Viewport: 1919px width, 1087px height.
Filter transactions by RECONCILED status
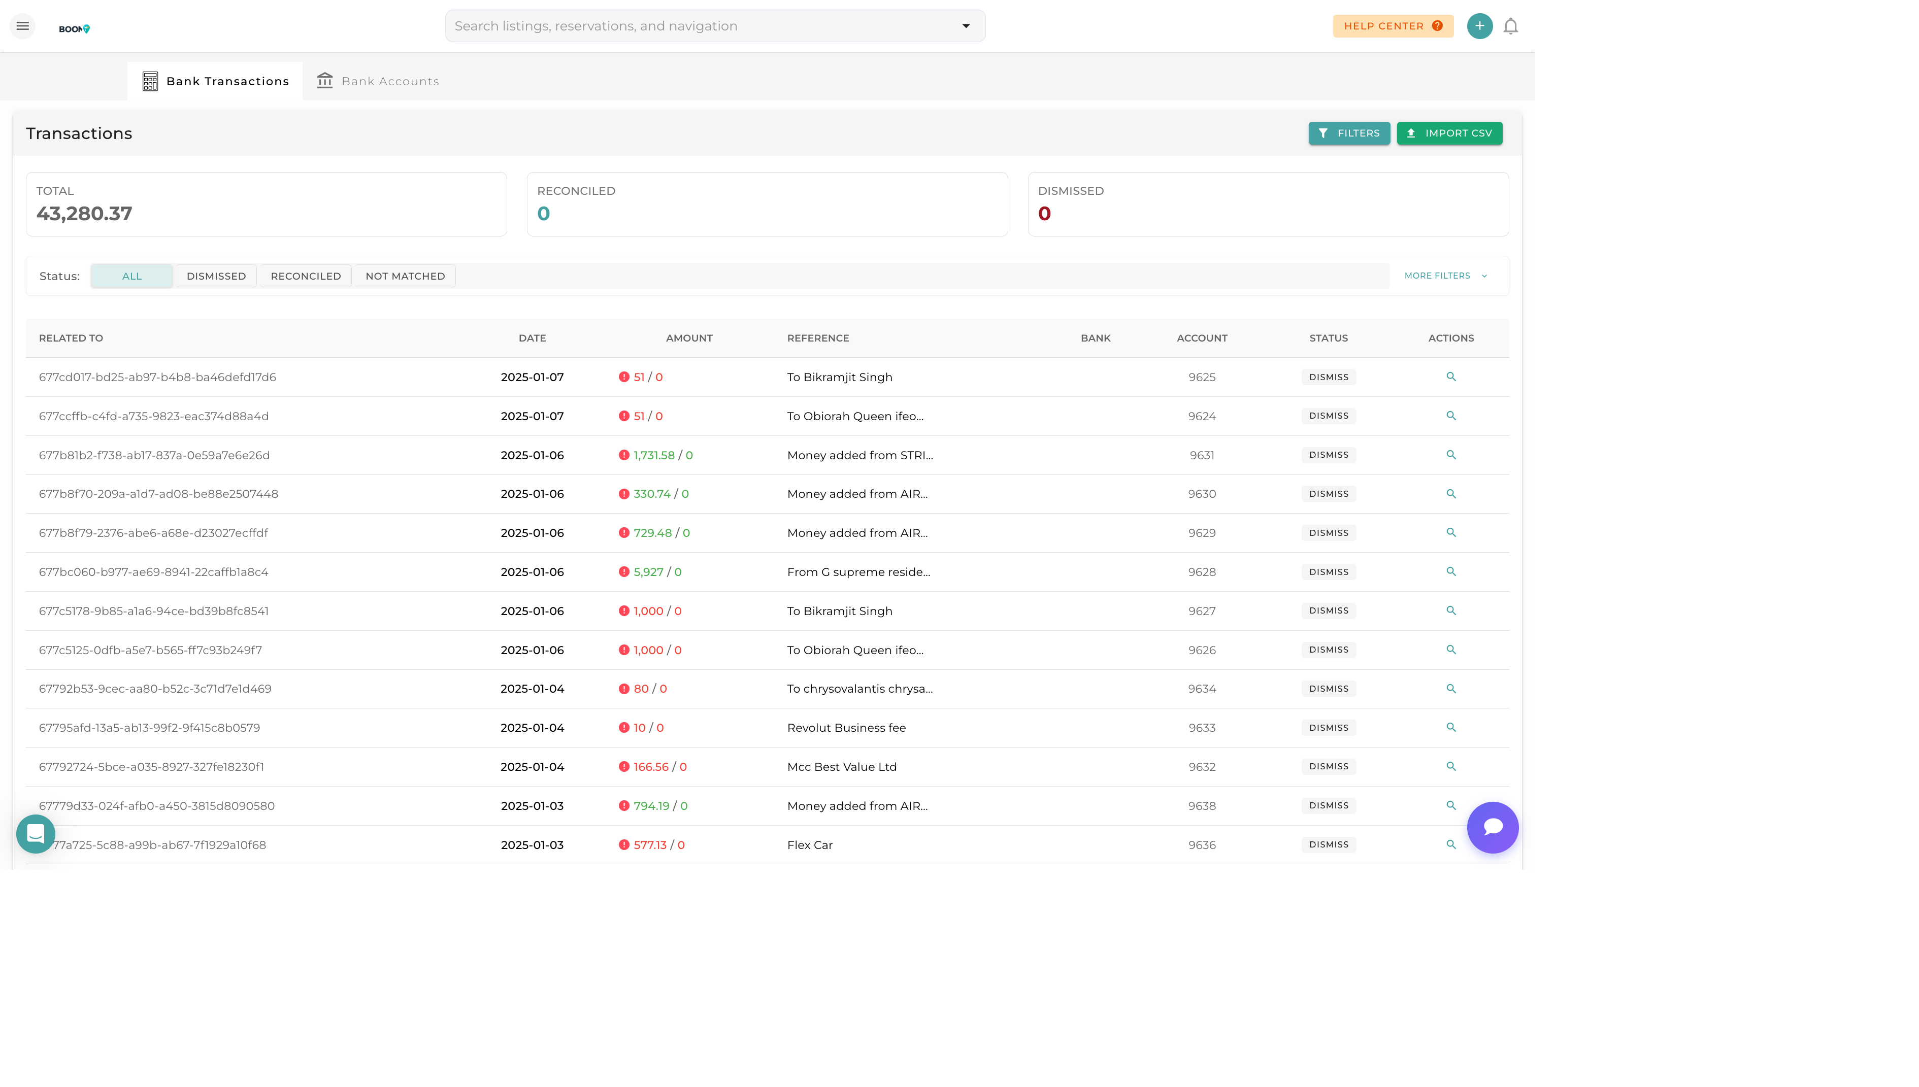(306, 276)
